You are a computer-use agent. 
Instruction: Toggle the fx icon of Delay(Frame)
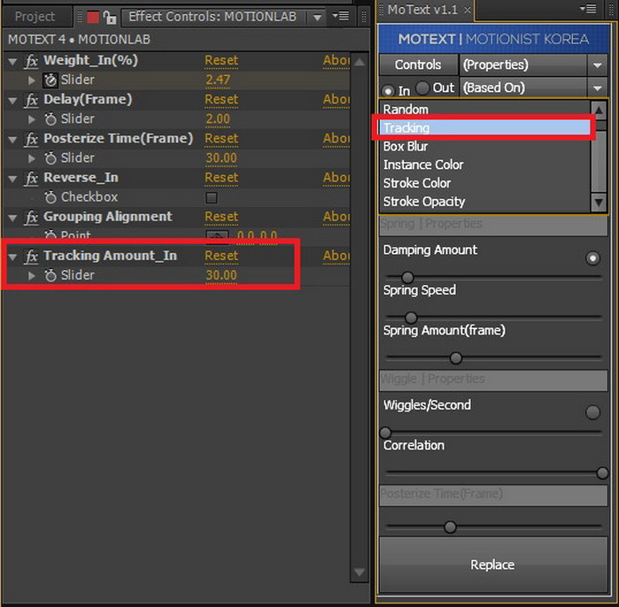tap(31, 100)
